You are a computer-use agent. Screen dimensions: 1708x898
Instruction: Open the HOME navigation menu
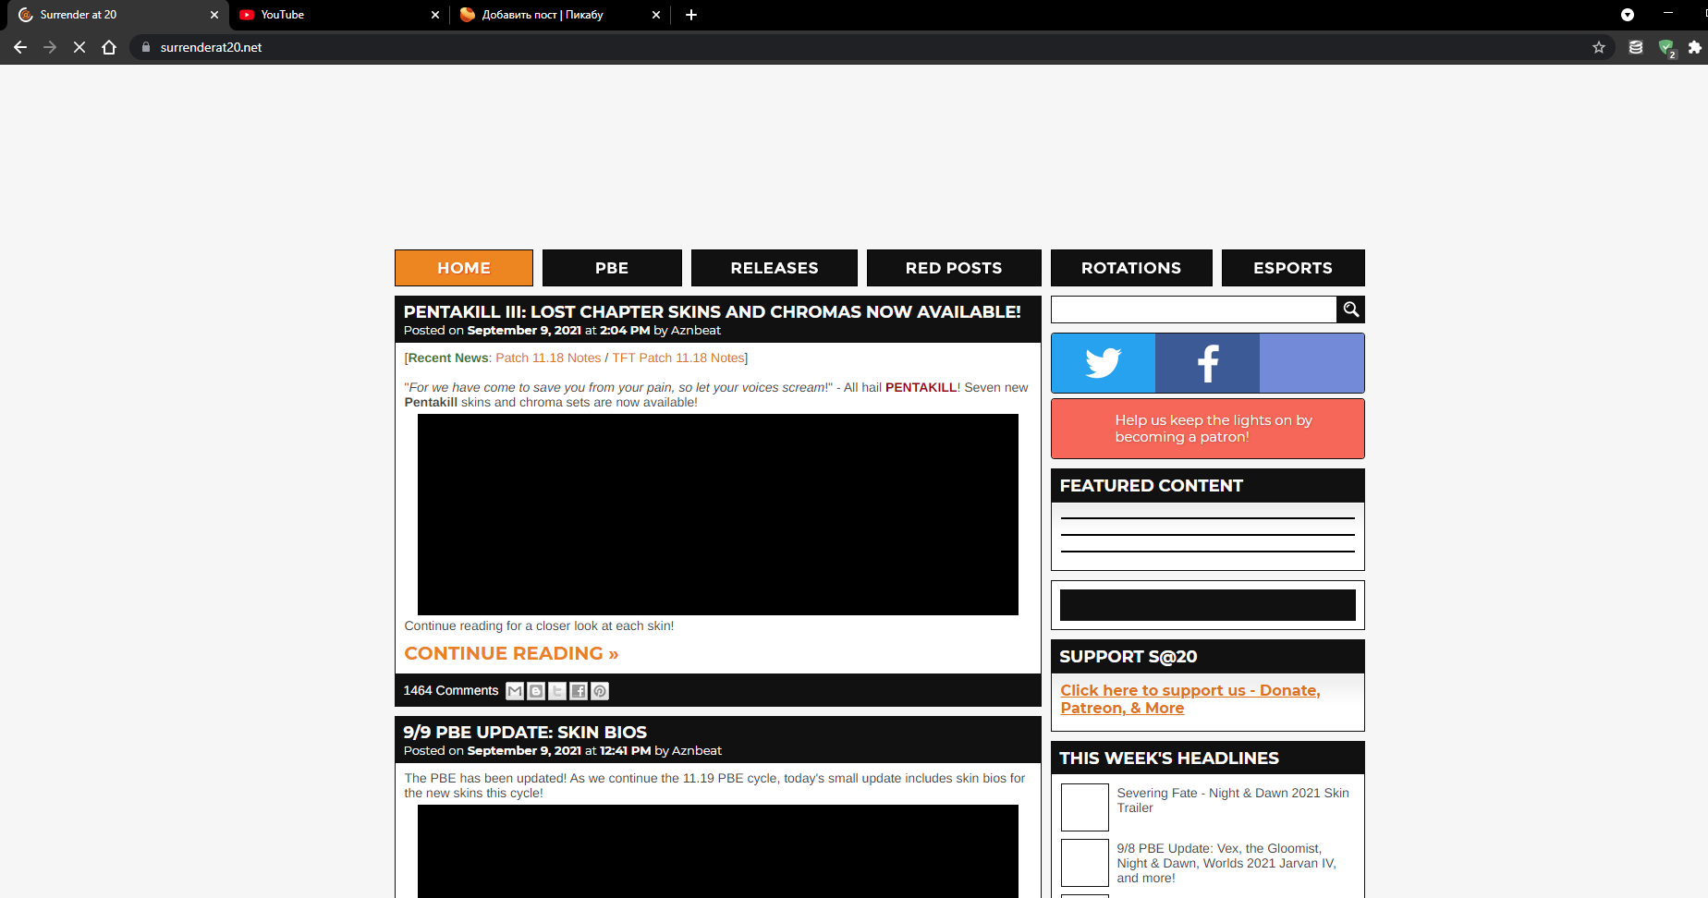coord(464,268)
